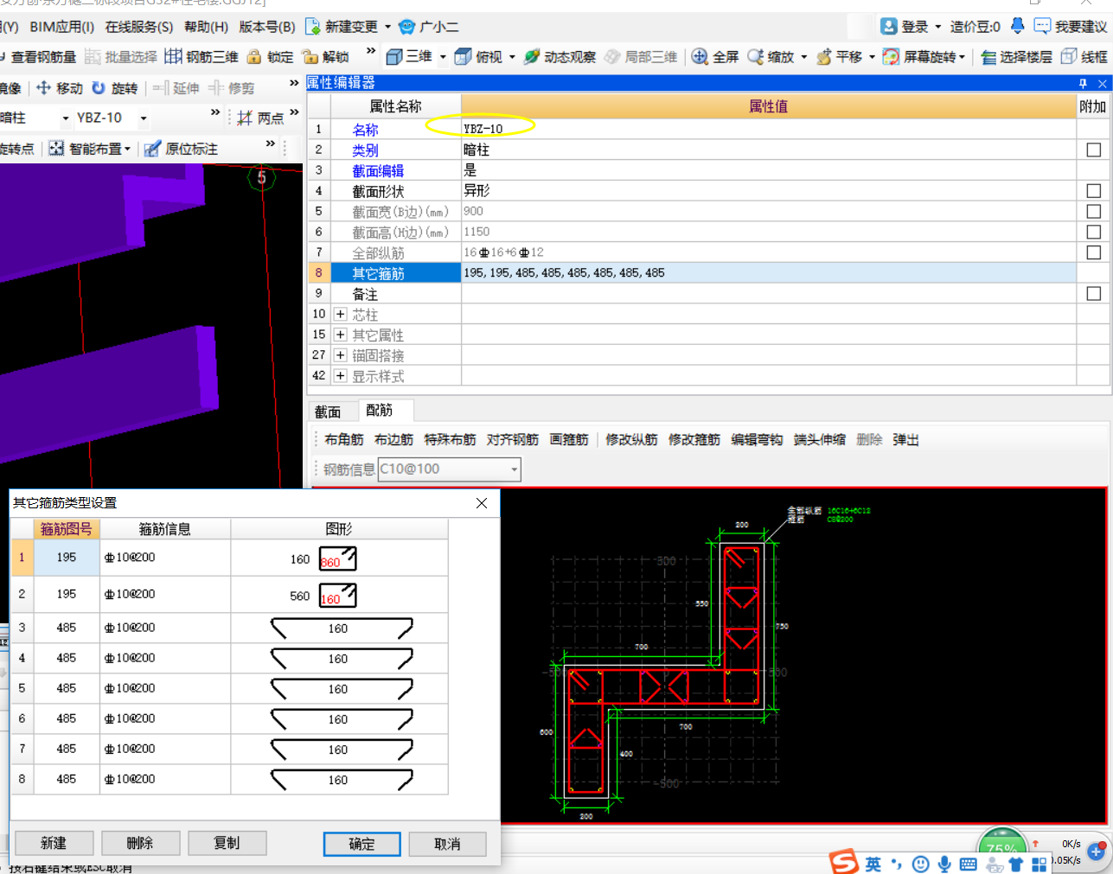This screenshot has height=874, width=1113.
Task: Click 新建 button in stirrup dialog
Action: click(x=54, y=843)
